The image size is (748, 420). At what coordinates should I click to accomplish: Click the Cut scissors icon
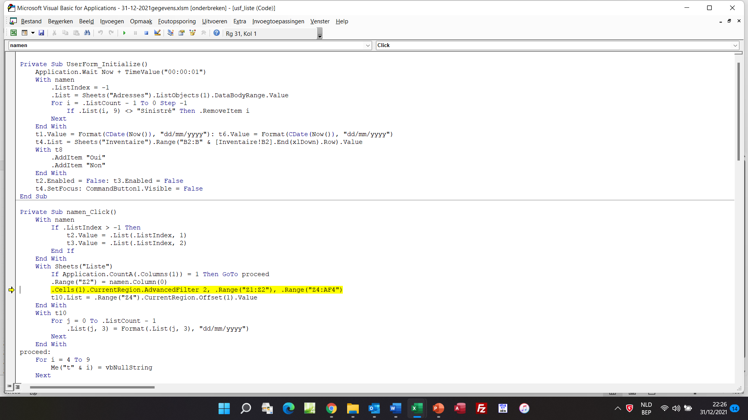tap(55, 33)
